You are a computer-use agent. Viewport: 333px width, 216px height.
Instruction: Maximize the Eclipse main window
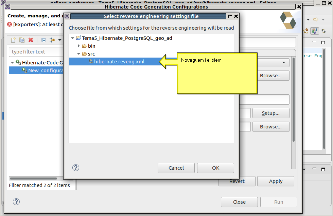[324, 3]
